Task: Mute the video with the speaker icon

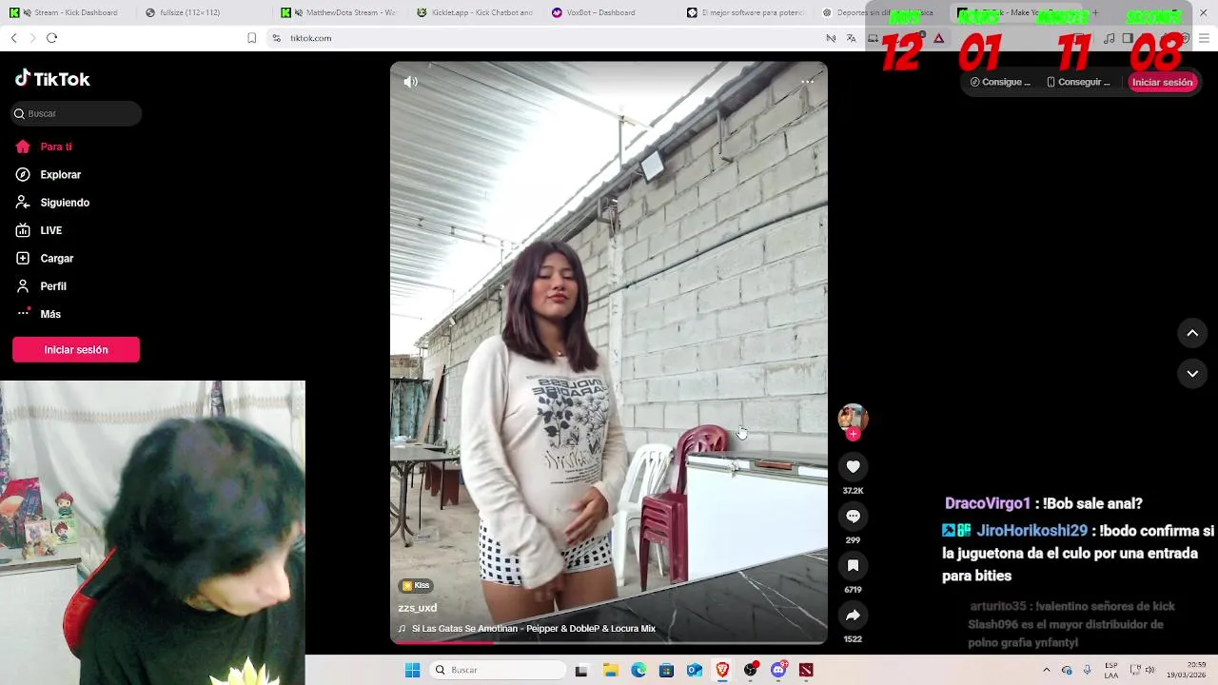Action: tap(410, 82)
